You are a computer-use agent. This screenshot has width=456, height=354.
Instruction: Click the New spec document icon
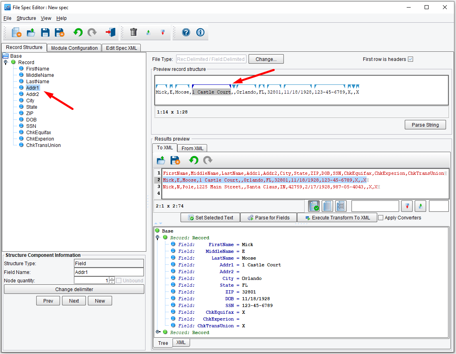[17, 32]
